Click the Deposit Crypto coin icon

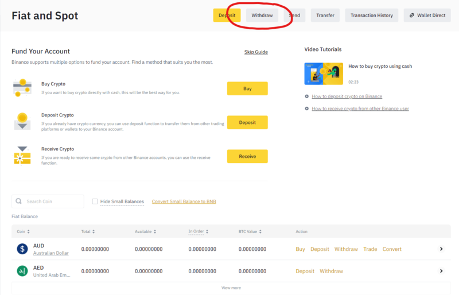[22, 121]
